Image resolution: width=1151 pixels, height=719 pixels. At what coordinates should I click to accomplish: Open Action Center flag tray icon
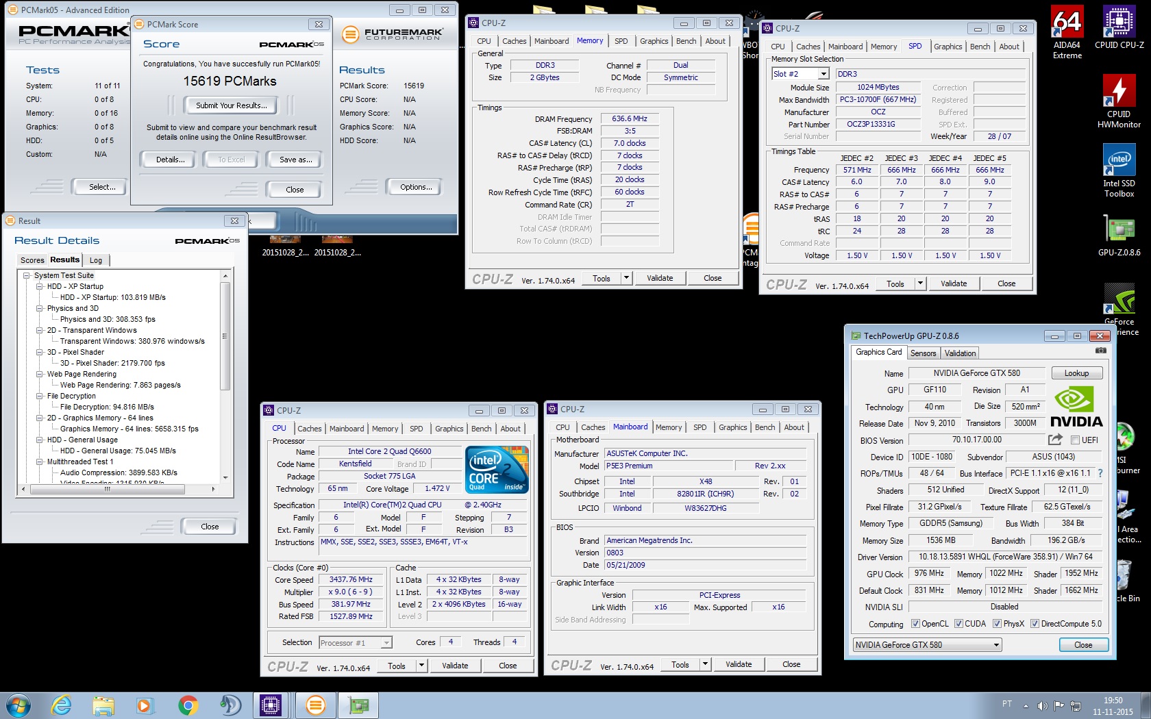(1059, 706)
